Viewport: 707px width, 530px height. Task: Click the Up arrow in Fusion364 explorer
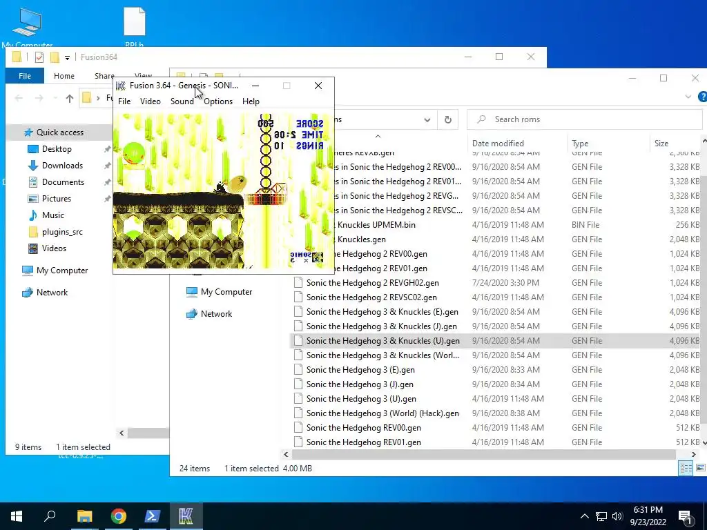coord(70,98)
